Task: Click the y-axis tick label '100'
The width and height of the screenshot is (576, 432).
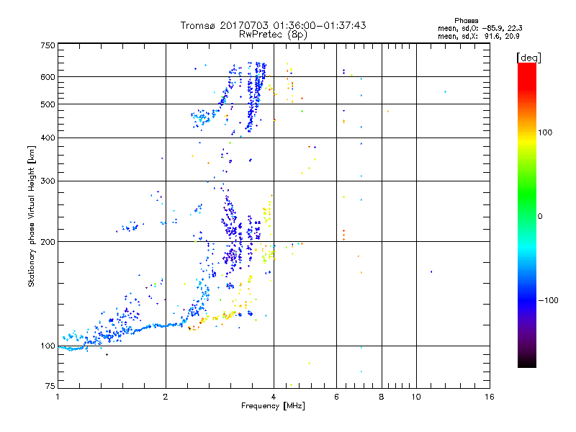Action: click(48, 346)
